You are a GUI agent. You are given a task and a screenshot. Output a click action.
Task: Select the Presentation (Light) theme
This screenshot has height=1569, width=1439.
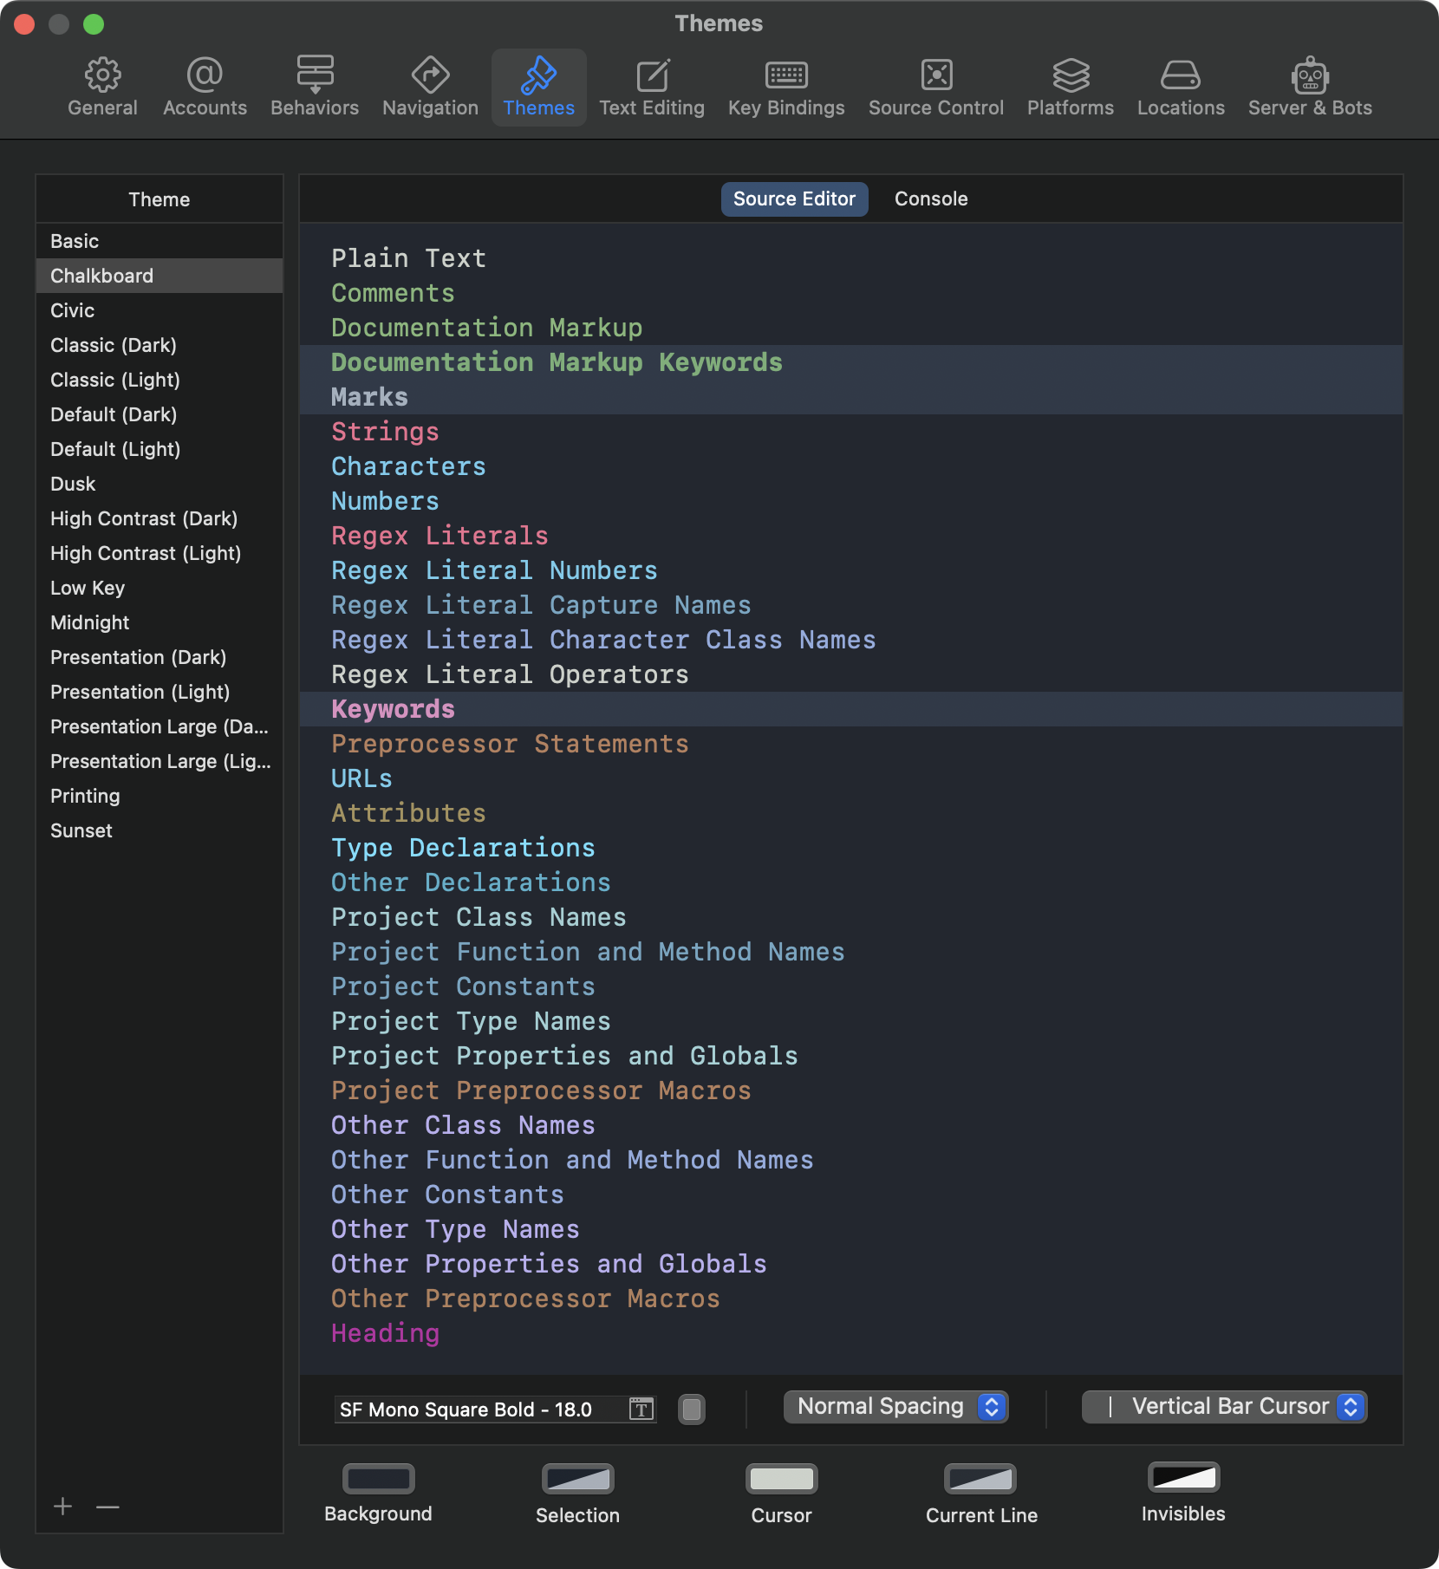(x=160, y=692)
